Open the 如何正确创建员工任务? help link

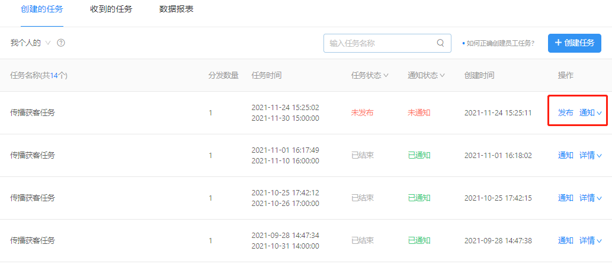(498, 43)
